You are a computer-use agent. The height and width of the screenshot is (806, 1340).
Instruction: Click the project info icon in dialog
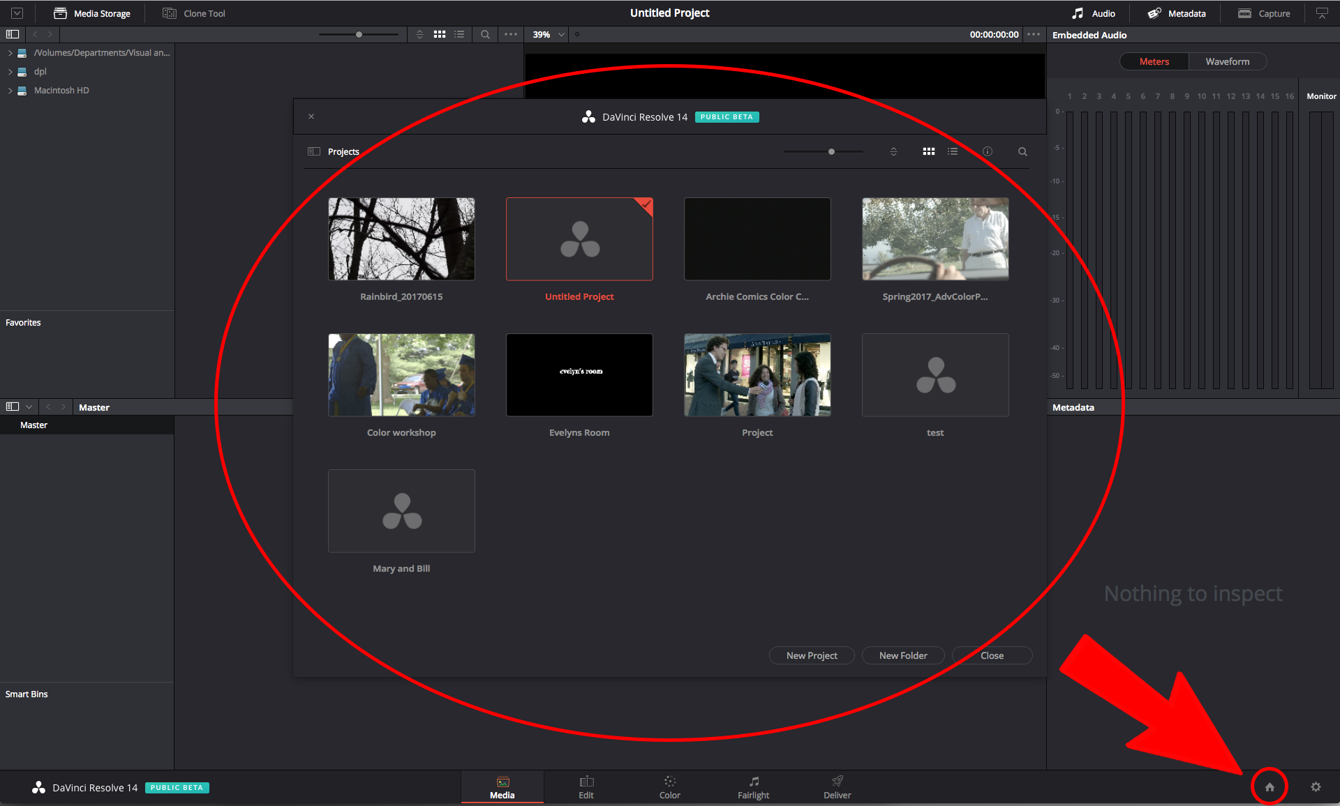987,151
